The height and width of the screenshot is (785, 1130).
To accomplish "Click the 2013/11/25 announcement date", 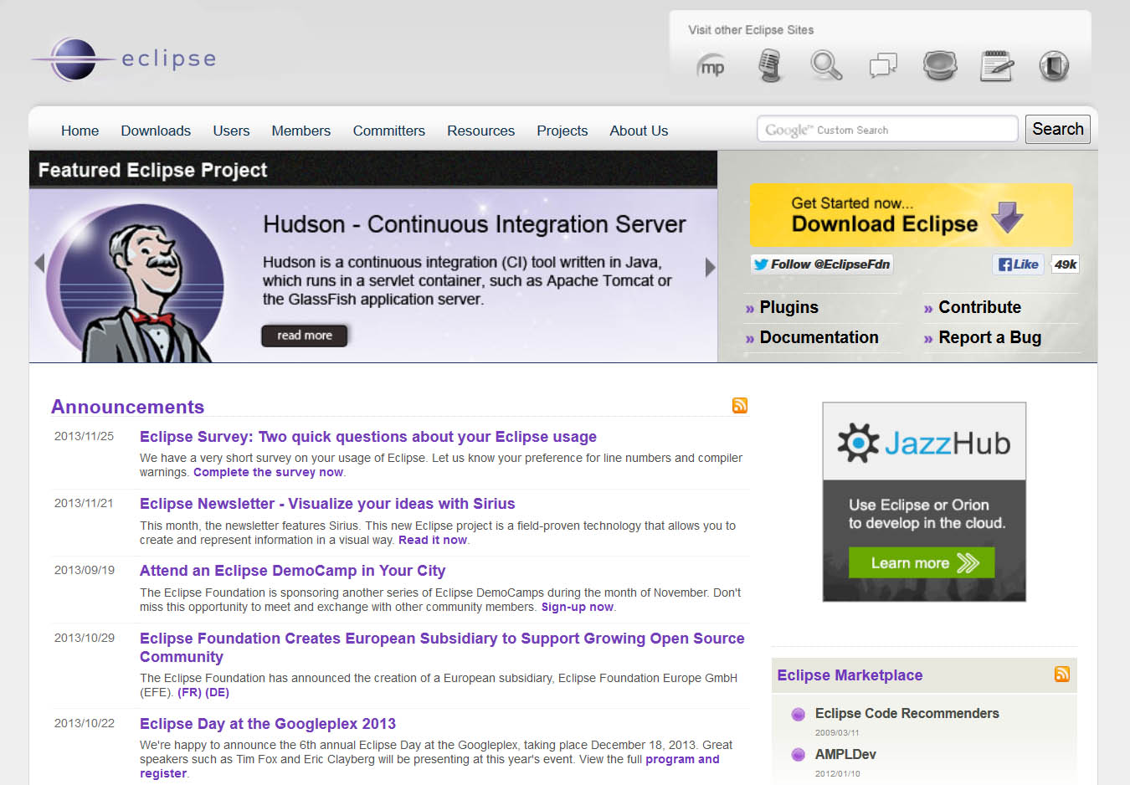I will 84,436.
